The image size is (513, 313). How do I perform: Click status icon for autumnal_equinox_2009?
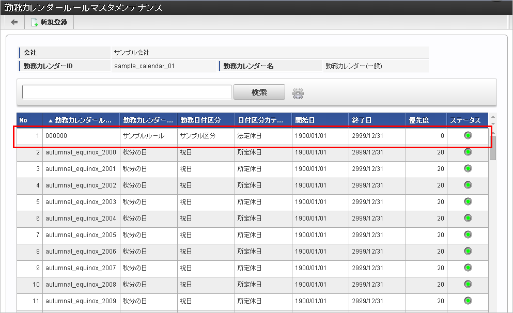click(x=468, y=301)
